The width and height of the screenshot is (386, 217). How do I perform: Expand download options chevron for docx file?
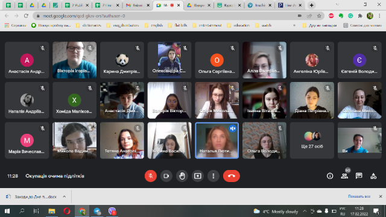point(65,197)
